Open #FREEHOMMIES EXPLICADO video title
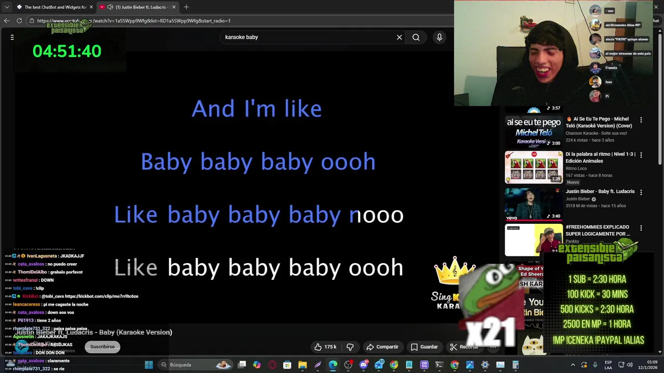Screen dimensions: 664x373 coord(597,230)
